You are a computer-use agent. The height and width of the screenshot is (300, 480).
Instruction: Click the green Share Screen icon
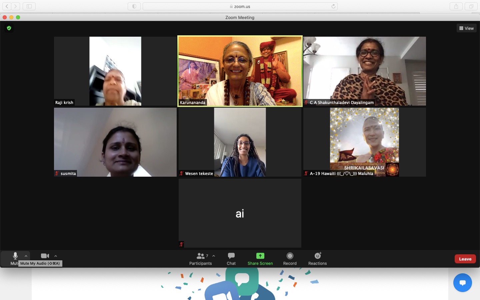[260, 256]
